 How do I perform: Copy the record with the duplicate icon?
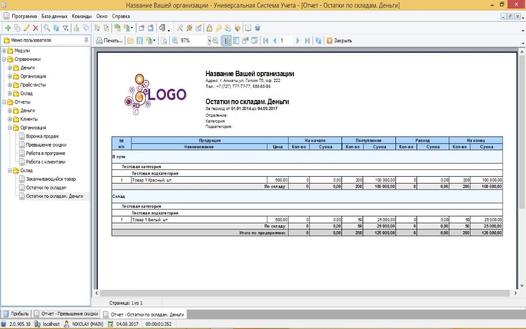pyautogui.click(x=17, y=28)
